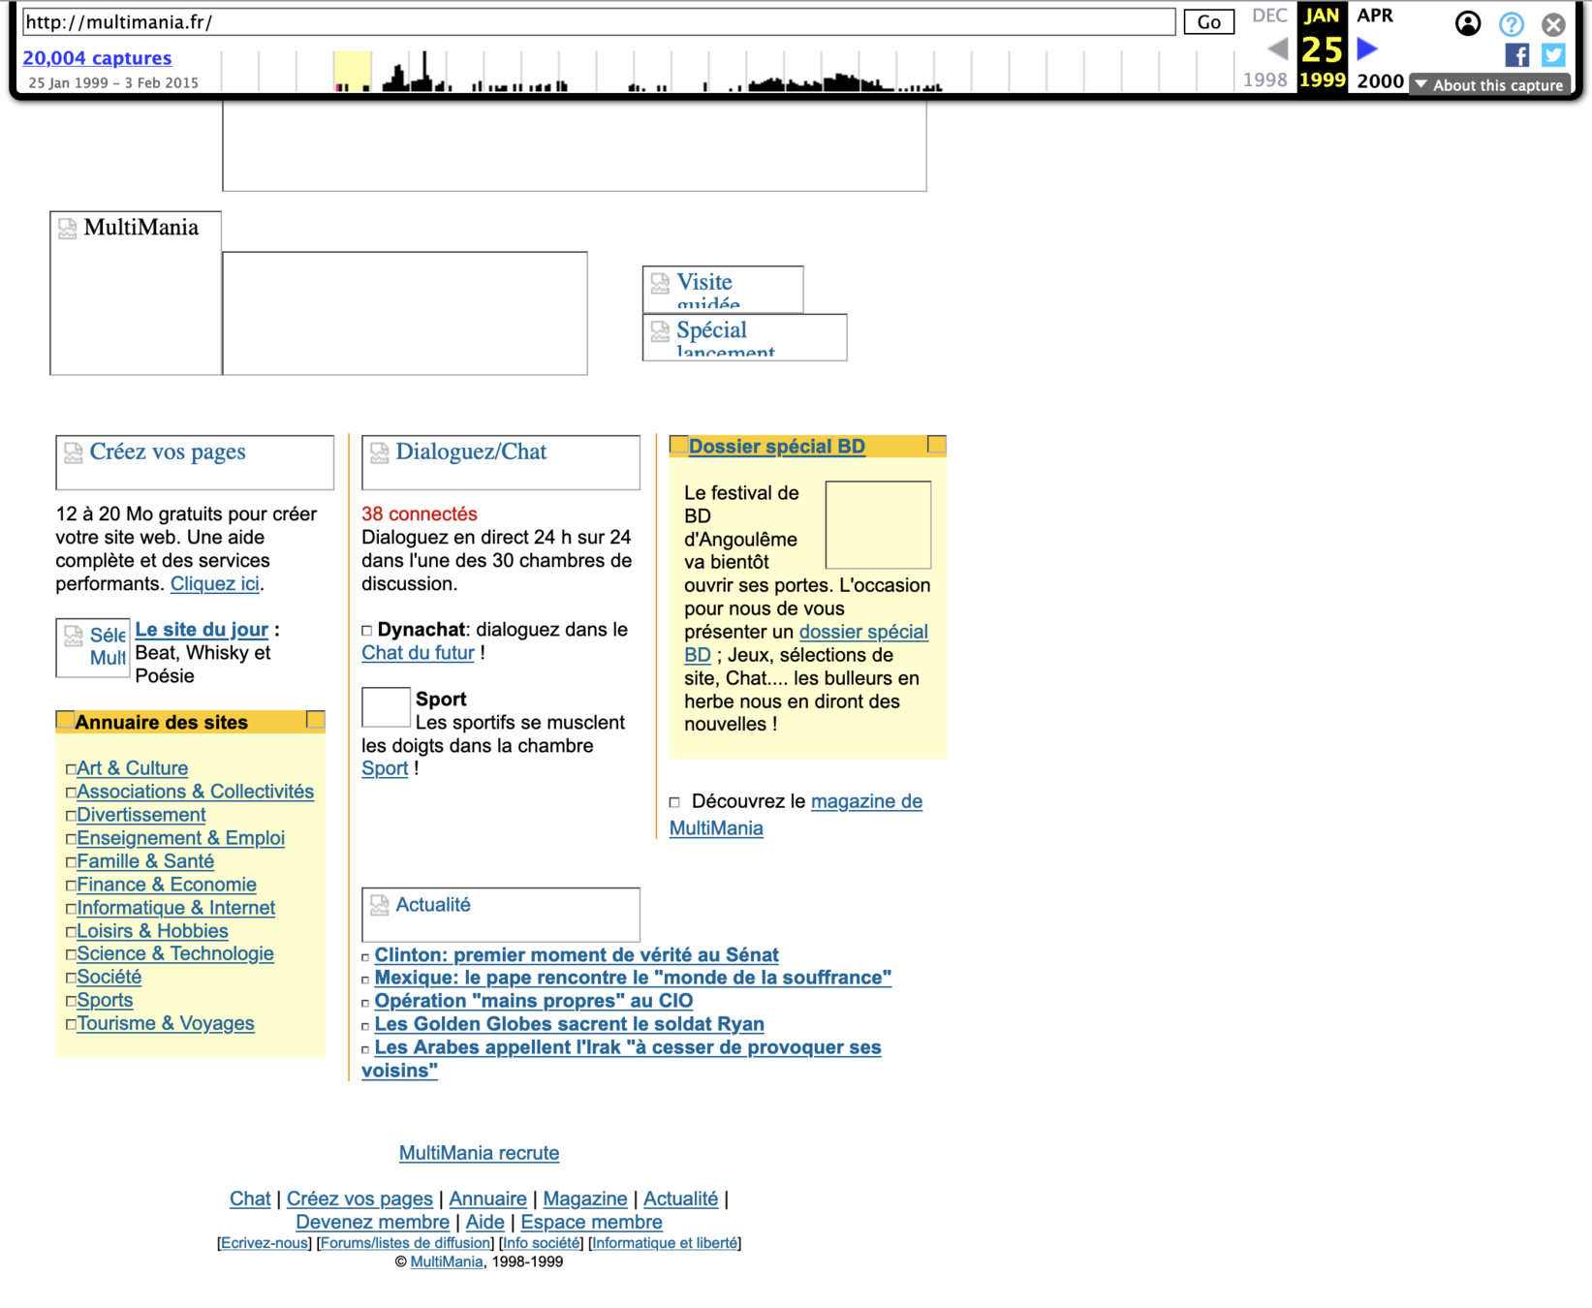Click the MultiMania logo image
The width and height of the screenshot is (1592, 1308).
pos(136,293)
